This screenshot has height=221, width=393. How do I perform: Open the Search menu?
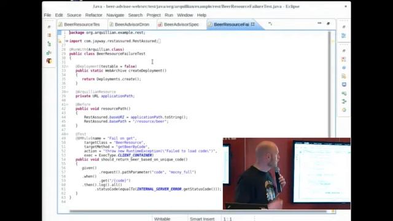(135, 15)
